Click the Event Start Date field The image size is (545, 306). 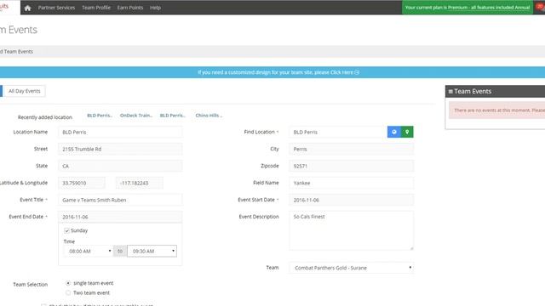click(351, 201)
